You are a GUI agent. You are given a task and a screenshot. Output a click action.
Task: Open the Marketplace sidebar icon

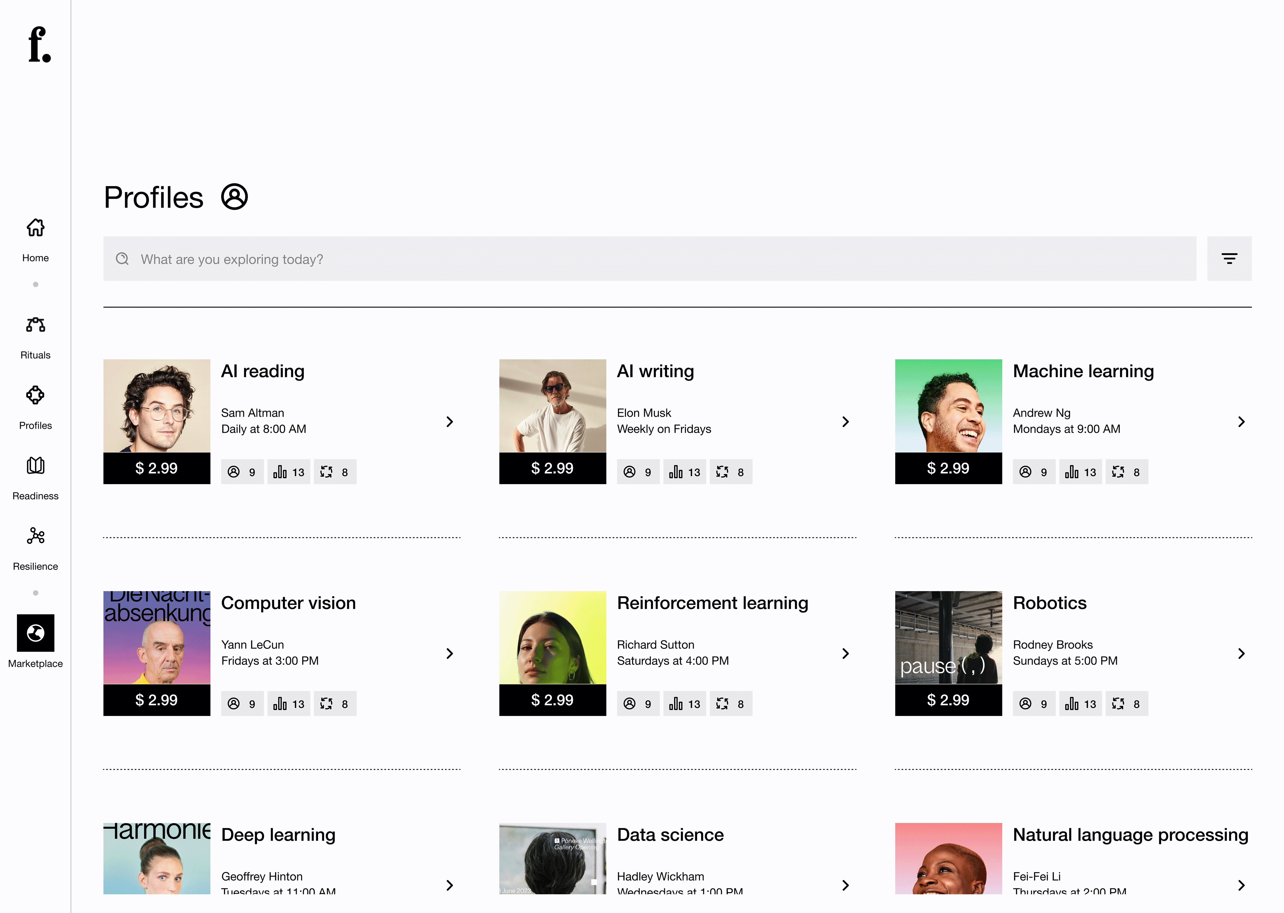[x=35, y=633]
